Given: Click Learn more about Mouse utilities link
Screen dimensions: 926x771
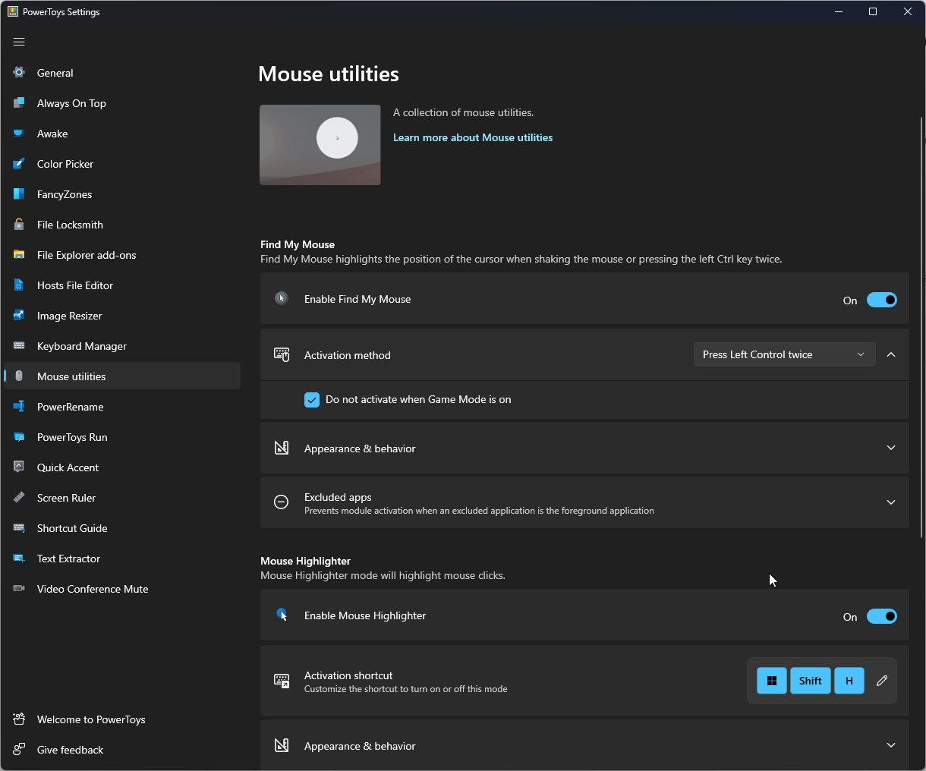Looking at the screenshot, I should [x=472, y=137].
